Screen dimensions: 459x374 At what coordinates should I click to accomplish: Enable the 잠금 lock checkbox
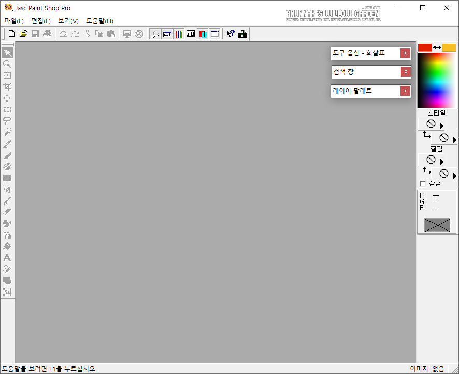(423, 184)
